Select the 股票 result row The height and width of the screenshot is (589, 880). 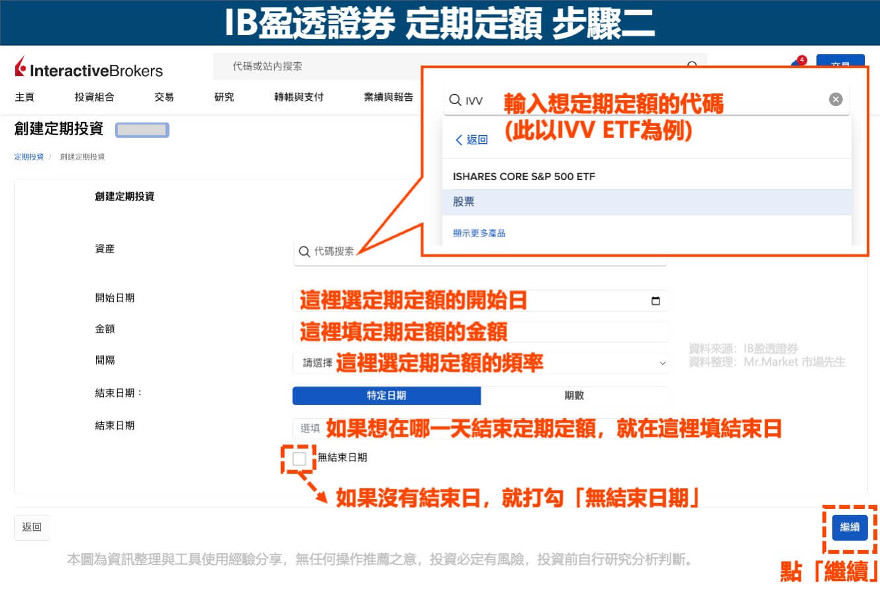646,202
